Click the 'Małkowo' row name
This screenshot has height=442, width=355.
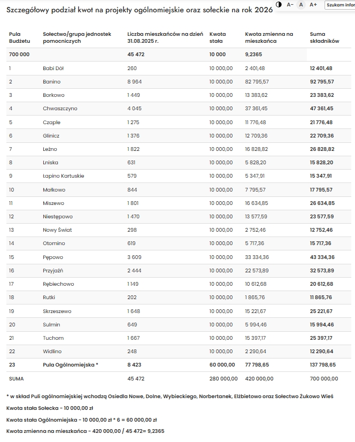pyautogui.click(x=54, y=190)
